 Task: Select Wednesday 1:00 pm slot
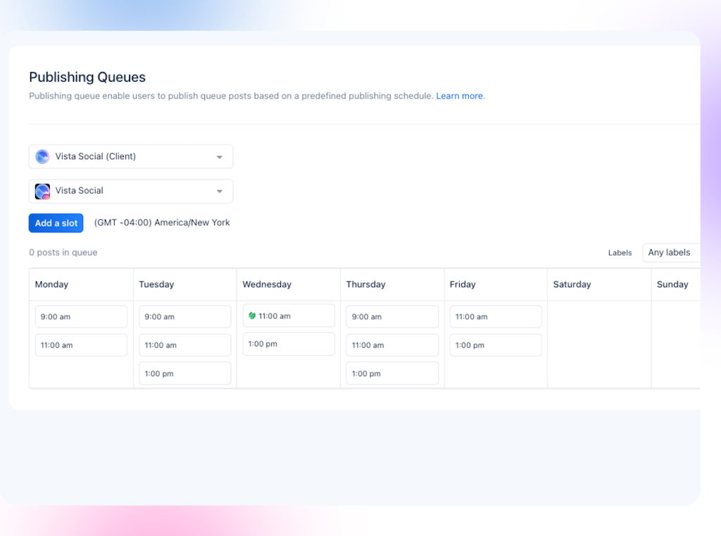pos(289,344)
